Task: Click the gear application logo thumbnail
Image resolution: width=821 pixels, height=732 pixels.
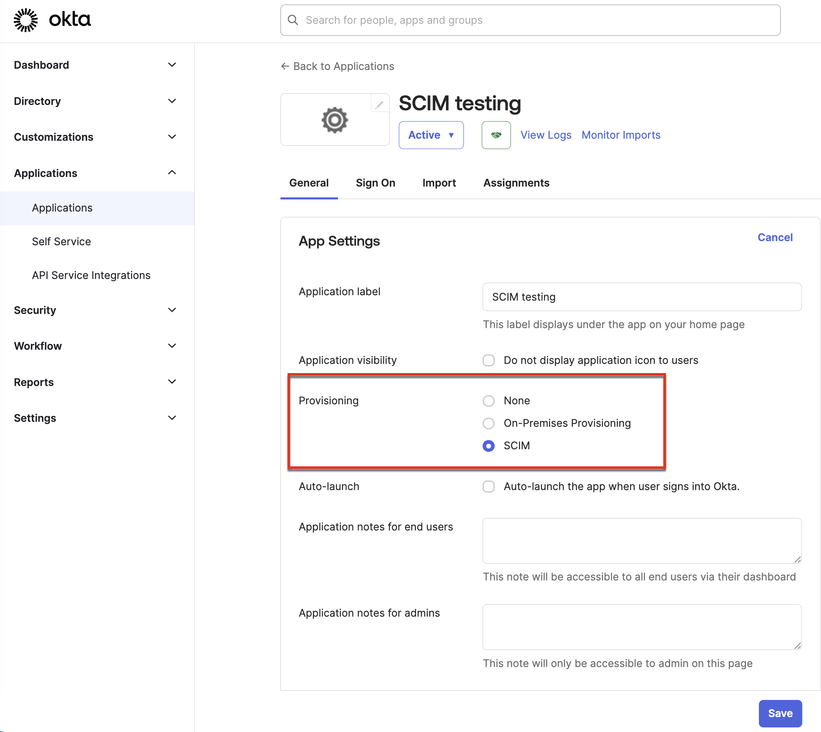Action: pos(335,120)
